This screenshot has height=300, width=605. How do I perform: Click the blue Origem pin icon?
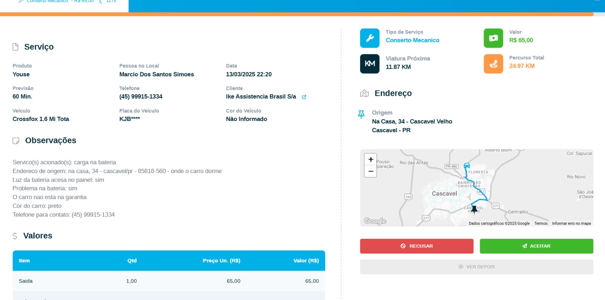point(361,114)
